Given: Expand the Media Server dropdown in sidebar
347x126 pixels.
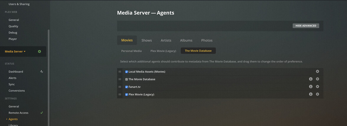Looking at the screenshot, I should click(x=15, y=51).
